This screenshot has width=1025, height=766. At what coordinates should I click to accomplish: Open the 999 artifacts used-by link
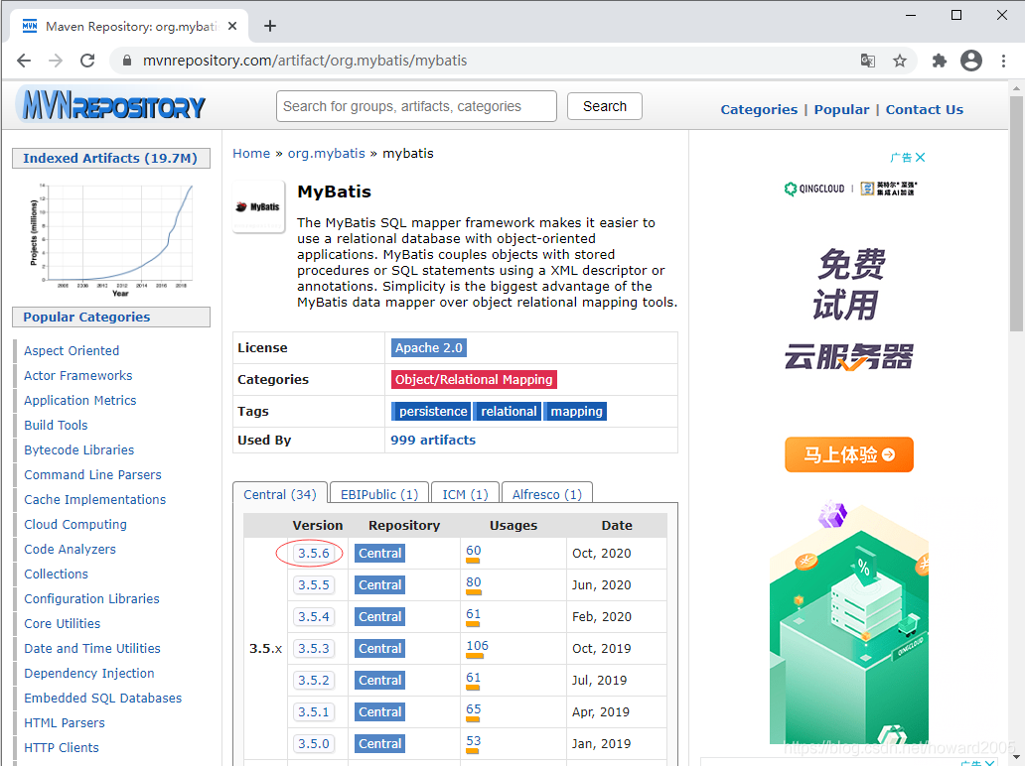[433, 441]
